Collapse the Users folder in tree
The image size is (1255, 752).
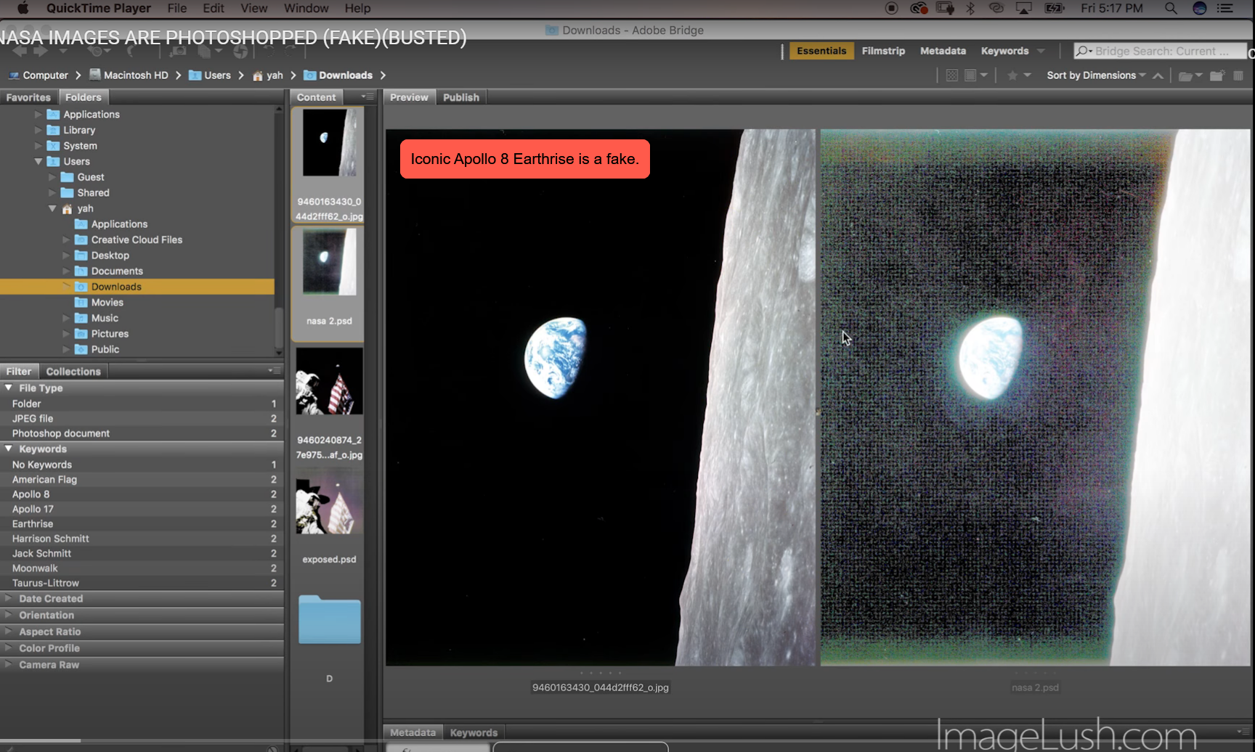point(38,161)
